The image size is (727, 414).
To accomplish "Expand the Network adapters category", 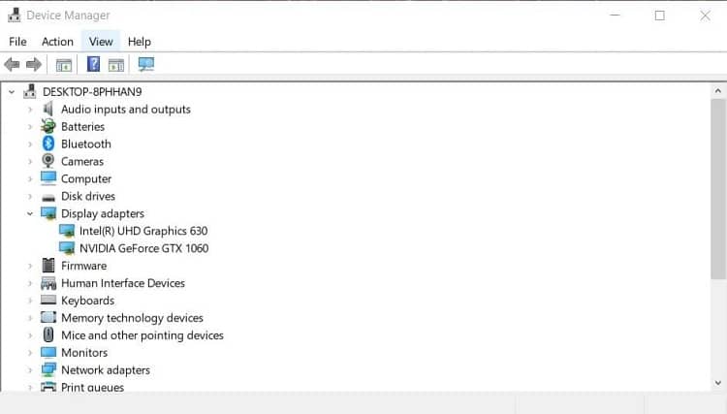I will tap(30, 370).
